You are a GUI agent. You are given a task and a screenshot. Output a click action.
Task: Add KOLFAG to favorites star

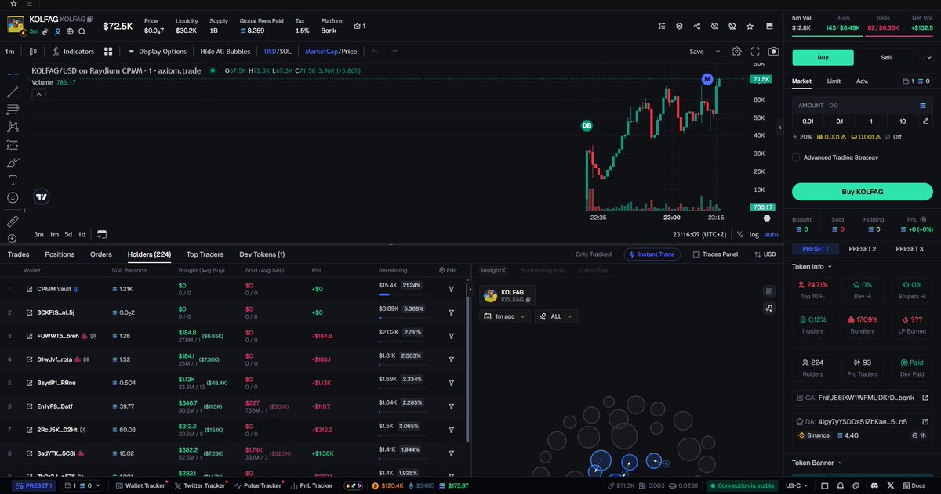tap(750, 26)
